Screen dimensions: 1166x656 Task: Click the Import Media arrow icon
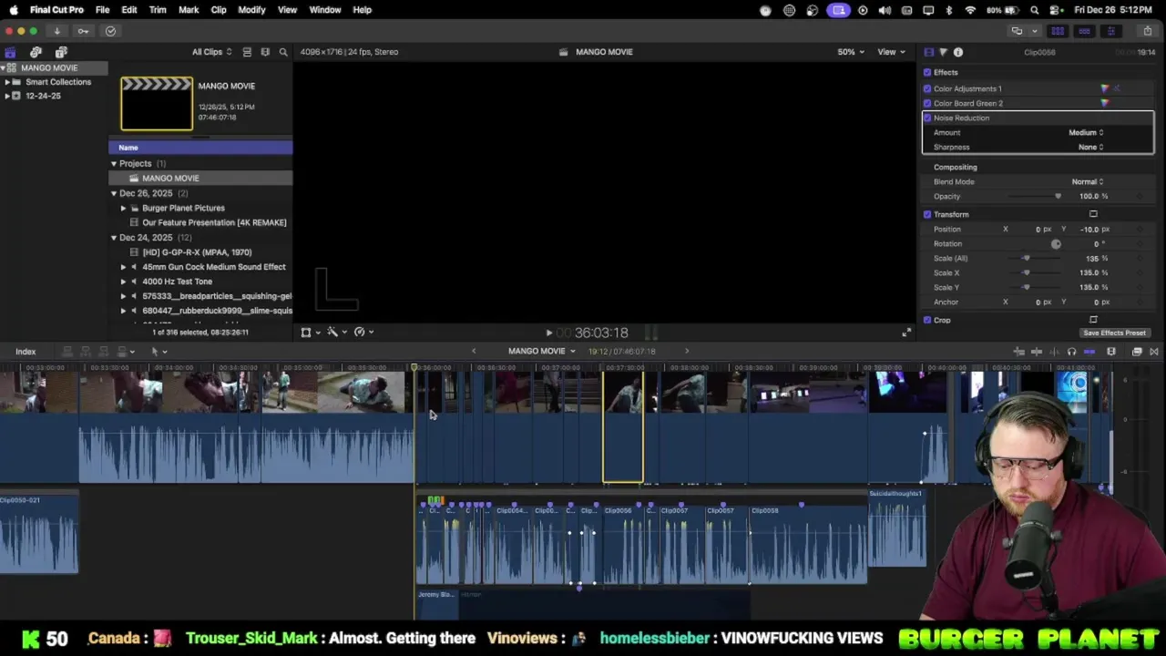click(x=56, y=31)
